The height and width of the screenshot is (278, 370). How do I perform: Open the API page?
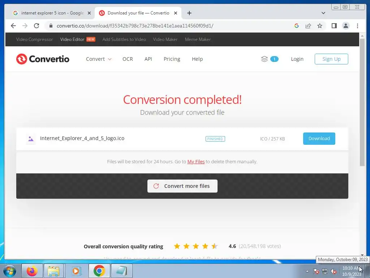(148, 59)
